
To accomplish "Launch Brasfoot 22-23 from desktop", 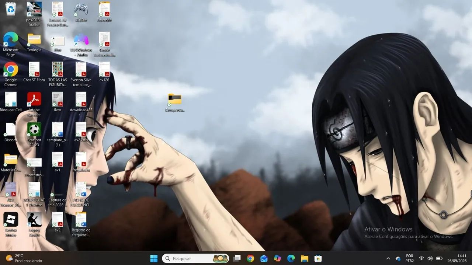I will pos(34,135).
